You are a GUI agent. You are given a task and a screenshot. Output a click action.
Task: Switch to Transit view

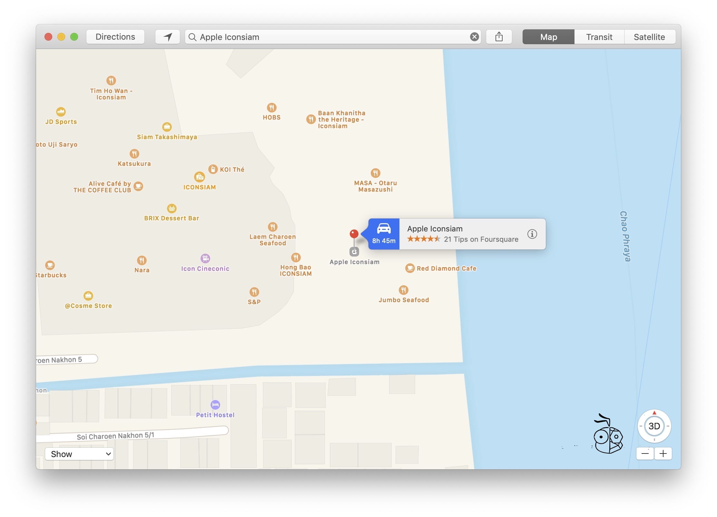(599, 36)
